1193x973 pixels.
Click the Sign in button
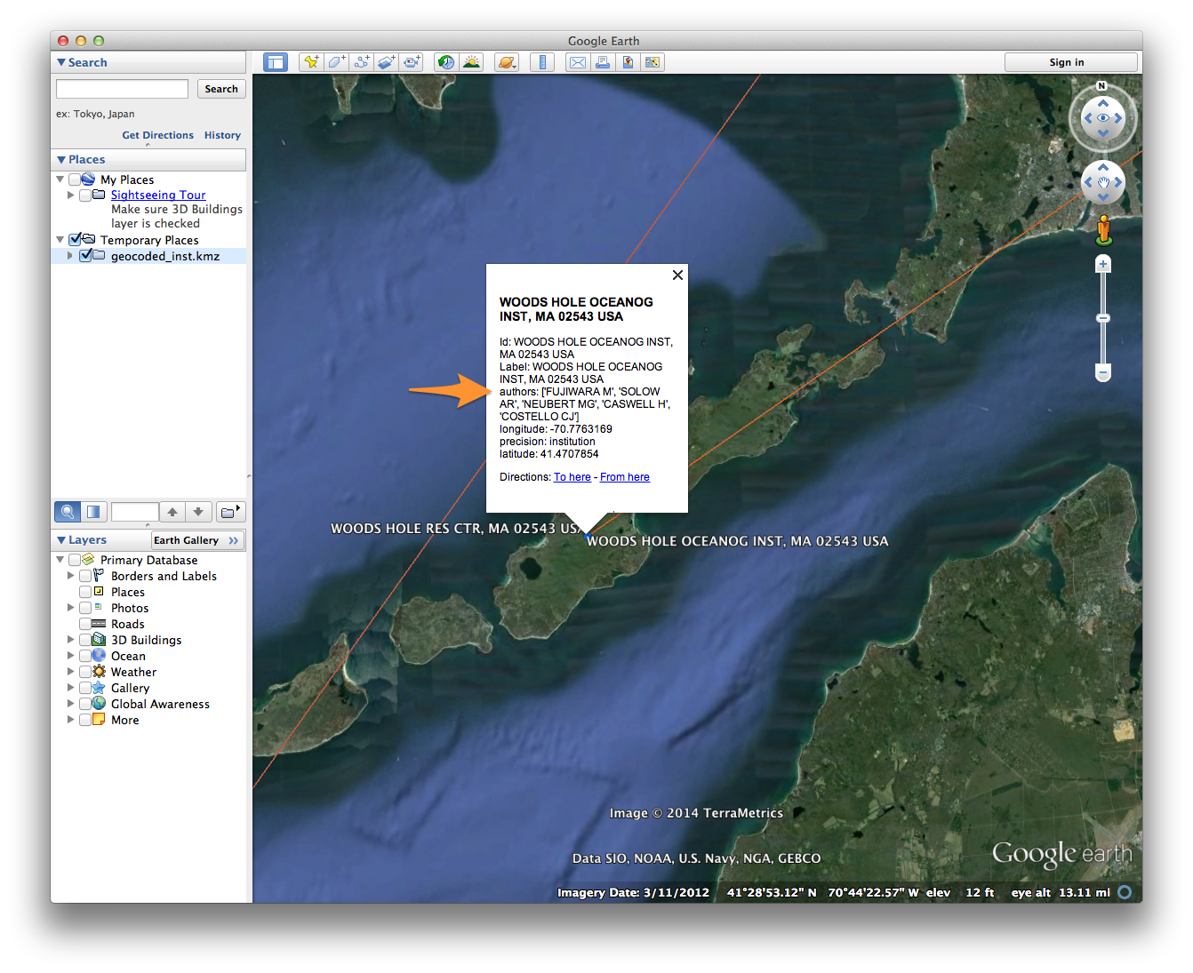click(1070, 62)
